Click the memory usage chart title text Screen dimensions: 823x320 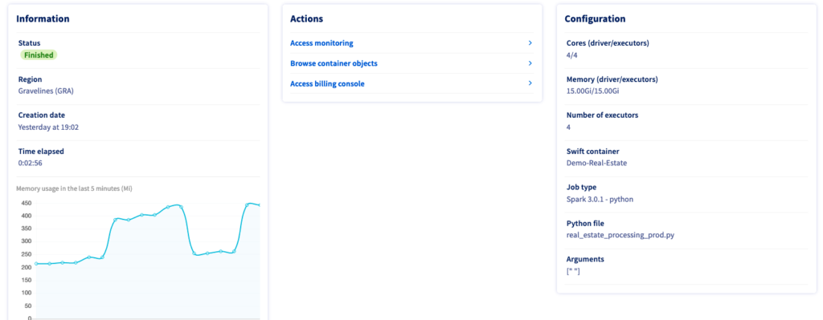click(x=74, y=188)
